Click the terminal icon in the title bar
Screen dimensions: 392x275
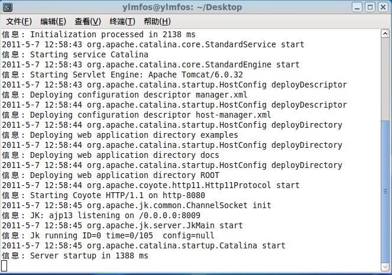coord(7,7)
